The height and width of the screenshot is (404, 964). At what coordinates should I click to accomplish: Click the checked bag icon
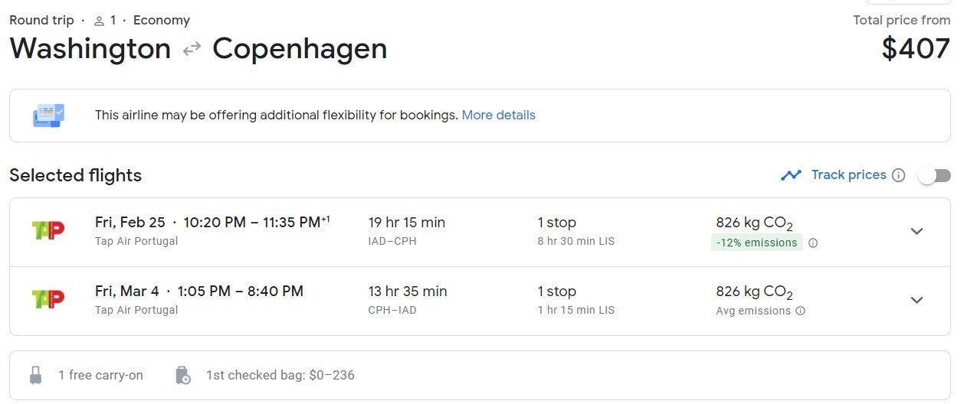182,376
